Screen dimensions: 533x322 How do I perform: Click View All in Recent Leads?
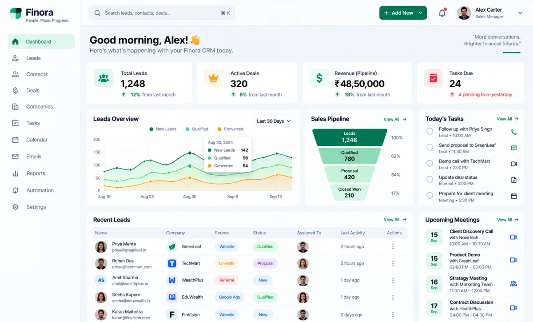[395, 219]
